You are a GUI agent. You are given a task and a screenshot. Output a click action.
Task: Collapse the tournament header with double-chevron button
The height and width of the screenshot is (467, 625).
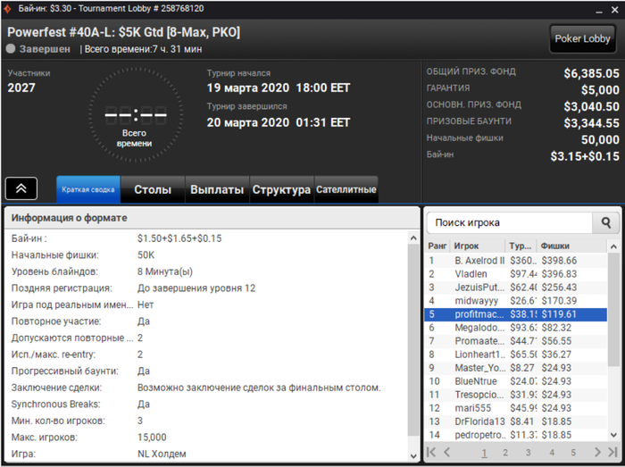click(x=21, y=188)
